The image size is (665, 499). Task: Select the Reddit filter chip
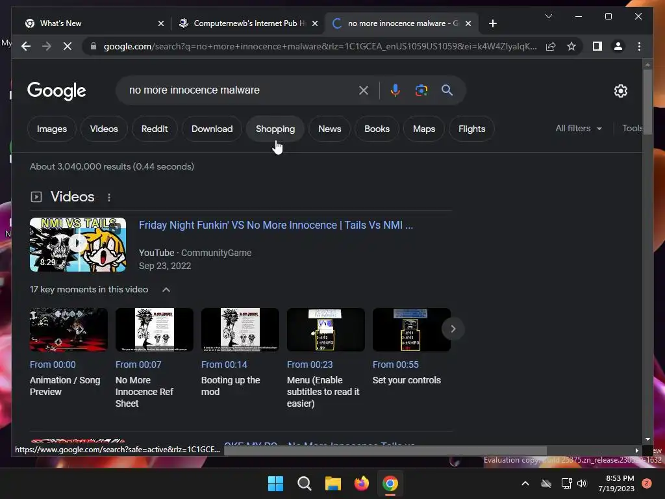[x=155, y=129]
